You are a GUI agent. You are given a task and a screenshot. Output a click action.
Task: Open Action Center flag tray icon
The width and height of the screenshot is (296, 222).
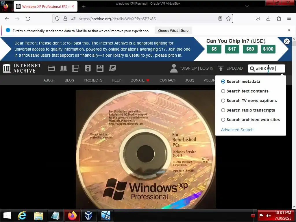coord(261,215)
